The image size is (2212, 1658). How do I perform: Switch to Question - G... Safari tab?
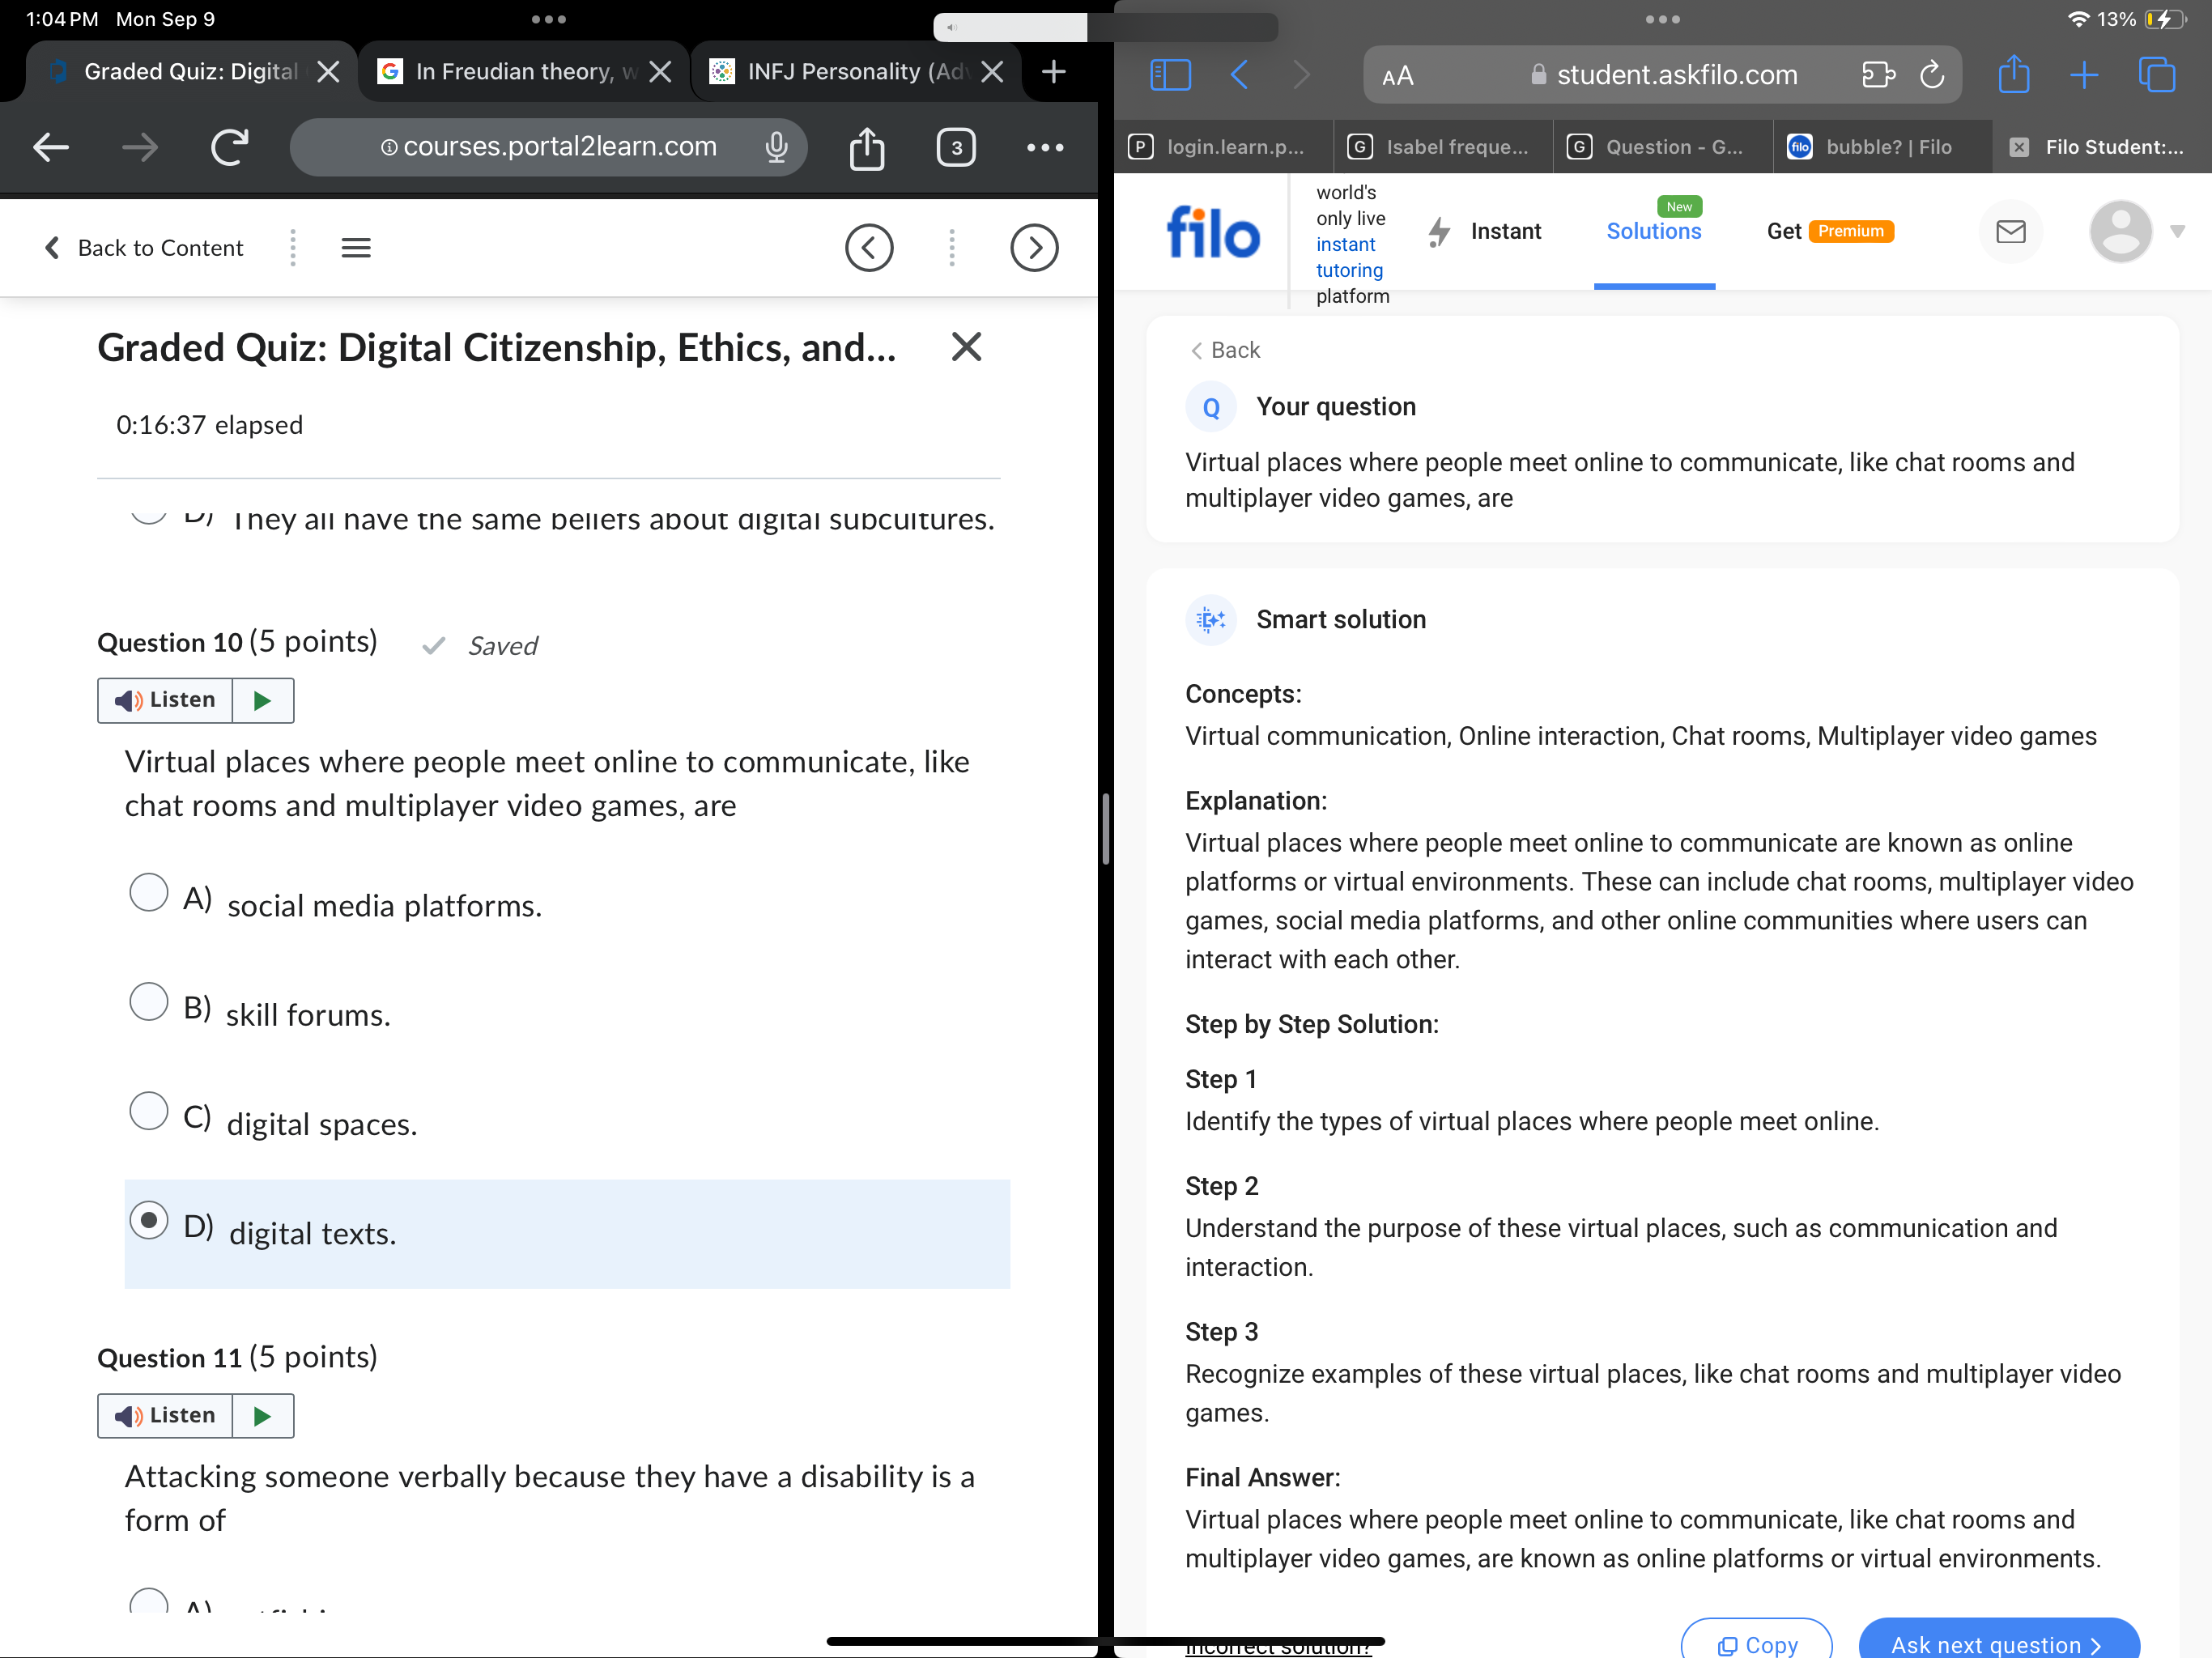[1663, 147]
